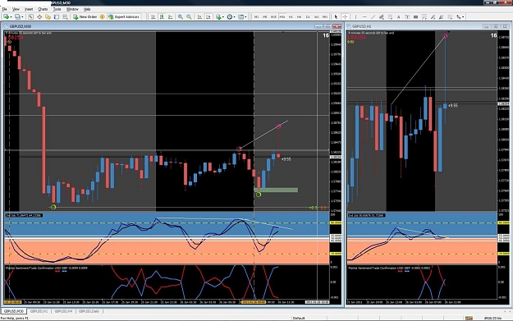Image resolution: width=513 pixels, height=321 pixels.
Task: Click the Zoom In magnifier icon
Action: [x=181, y=16]
